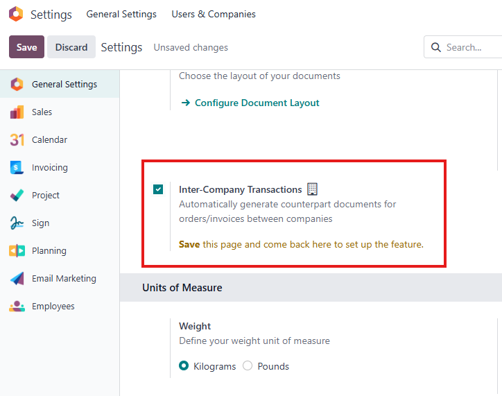Screen dimensions: 502x396
Task: Click the Inter-Company Transactions label
Action: pyautogui.click(x=240, y=189)
